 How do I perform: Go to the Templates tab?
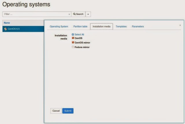tap(121, 26)
